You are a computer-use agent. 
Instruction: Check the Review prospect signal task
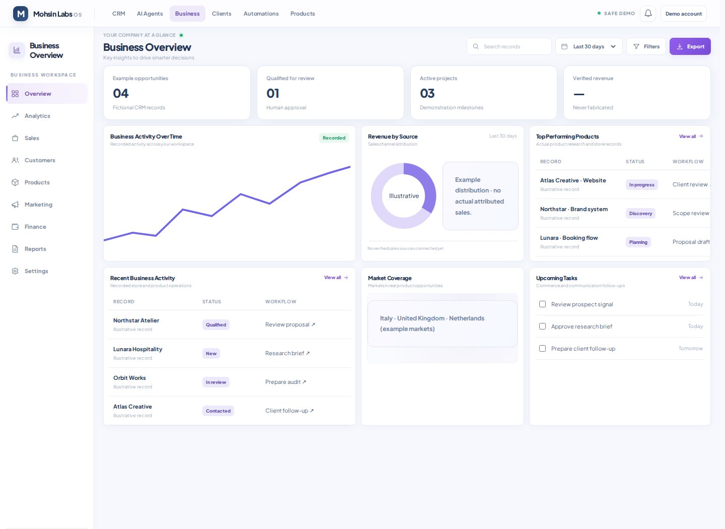pos(542,304)
